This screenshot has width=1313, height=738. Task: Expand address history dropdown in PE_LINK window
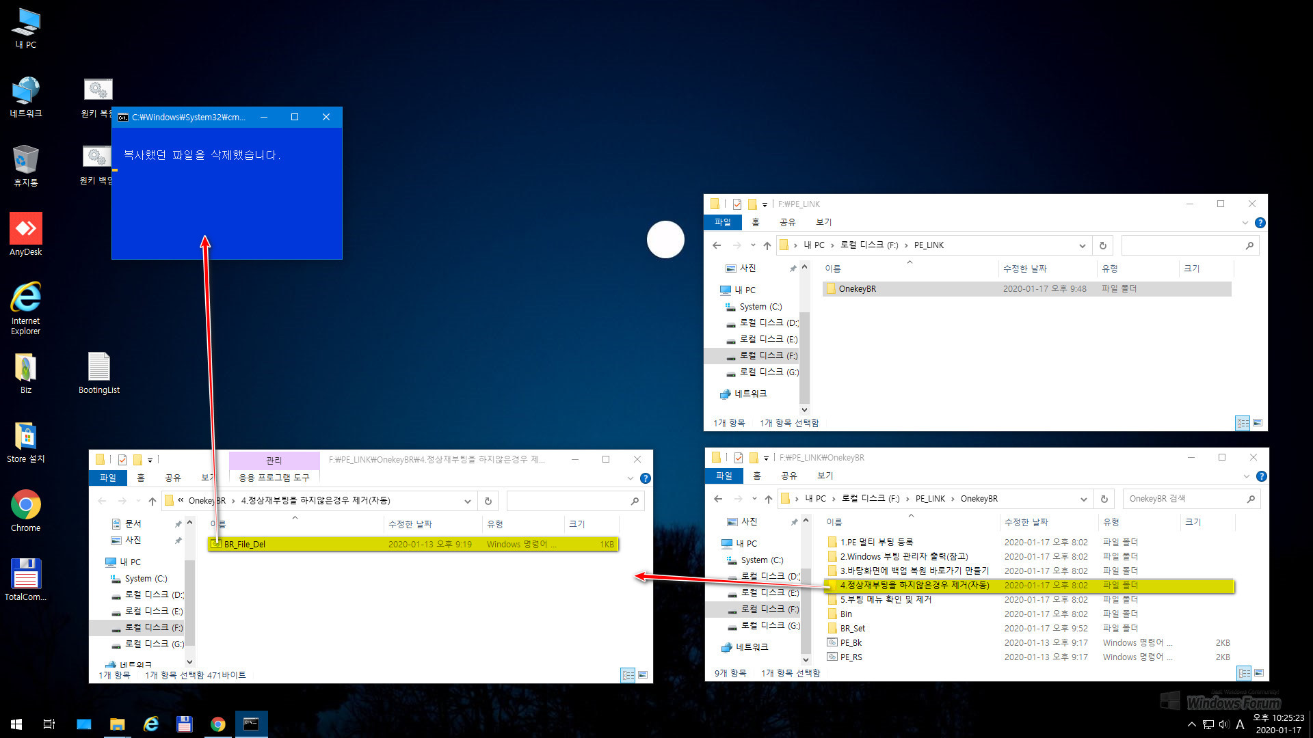1083,245
